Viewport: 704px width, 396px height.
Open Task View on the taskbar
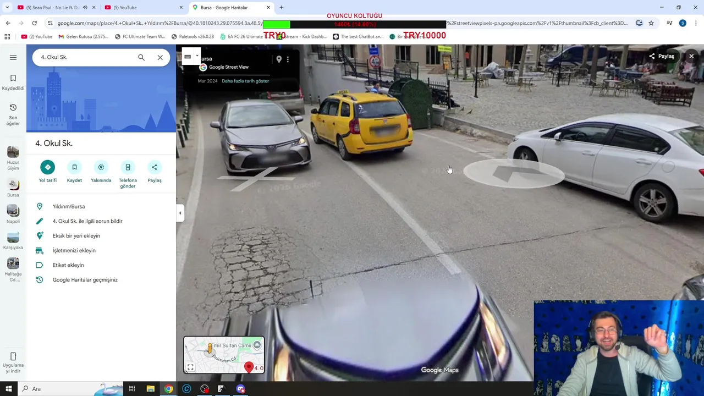[x=132, y=389]
